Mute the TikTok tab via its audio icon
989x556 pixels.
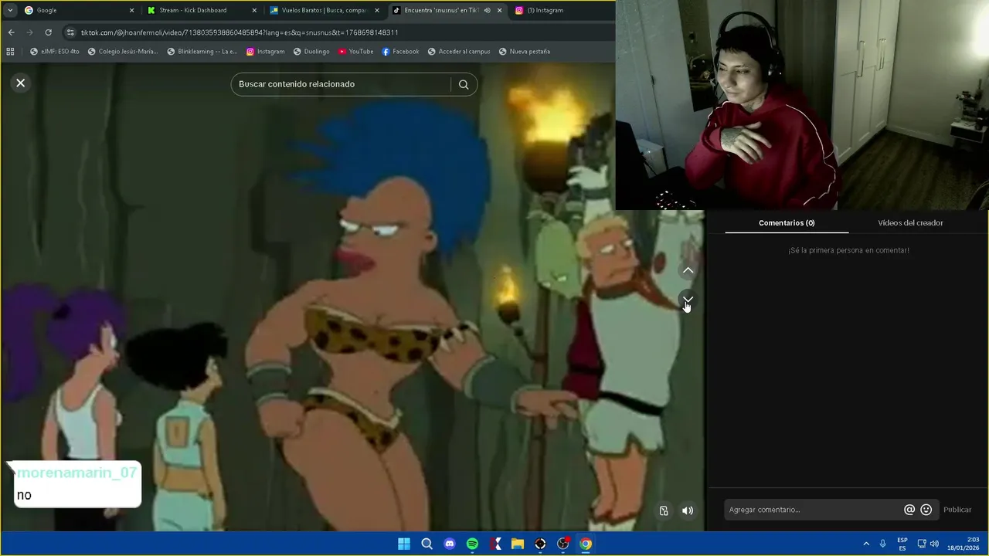point(487,10)
